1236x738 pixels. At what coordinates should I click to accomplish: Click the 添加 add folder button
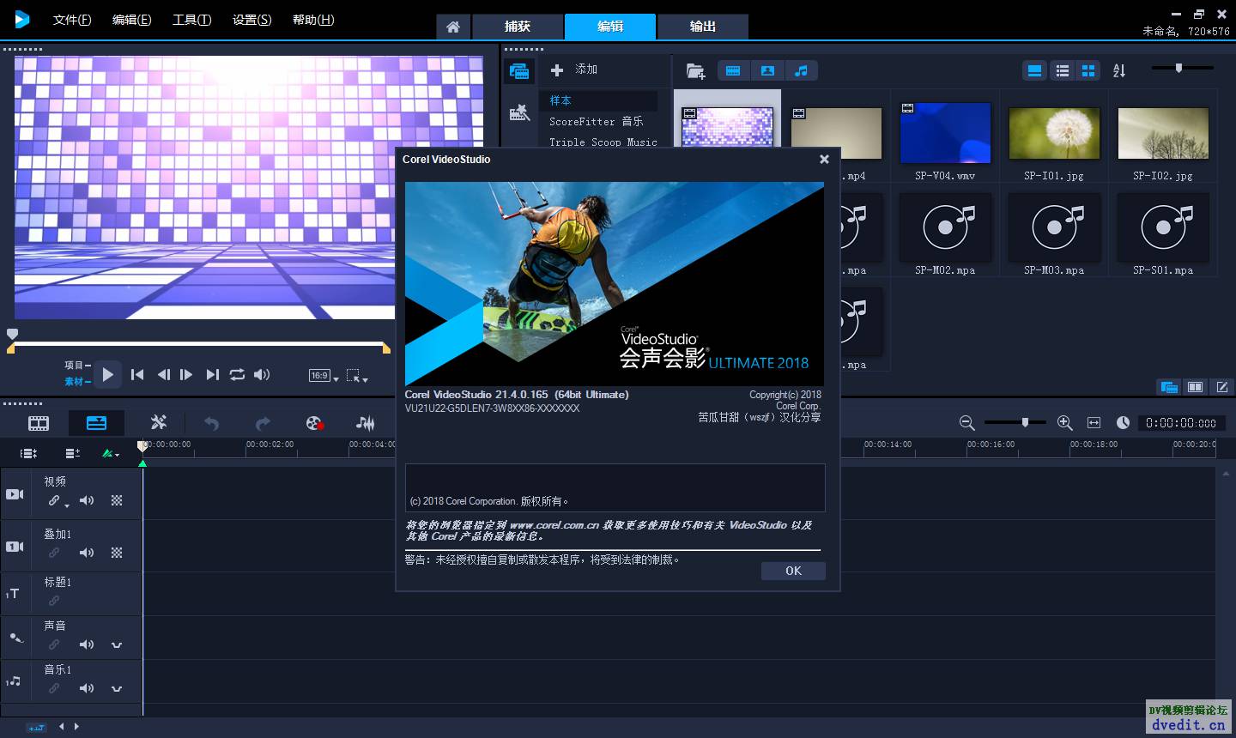click(574, 70)
